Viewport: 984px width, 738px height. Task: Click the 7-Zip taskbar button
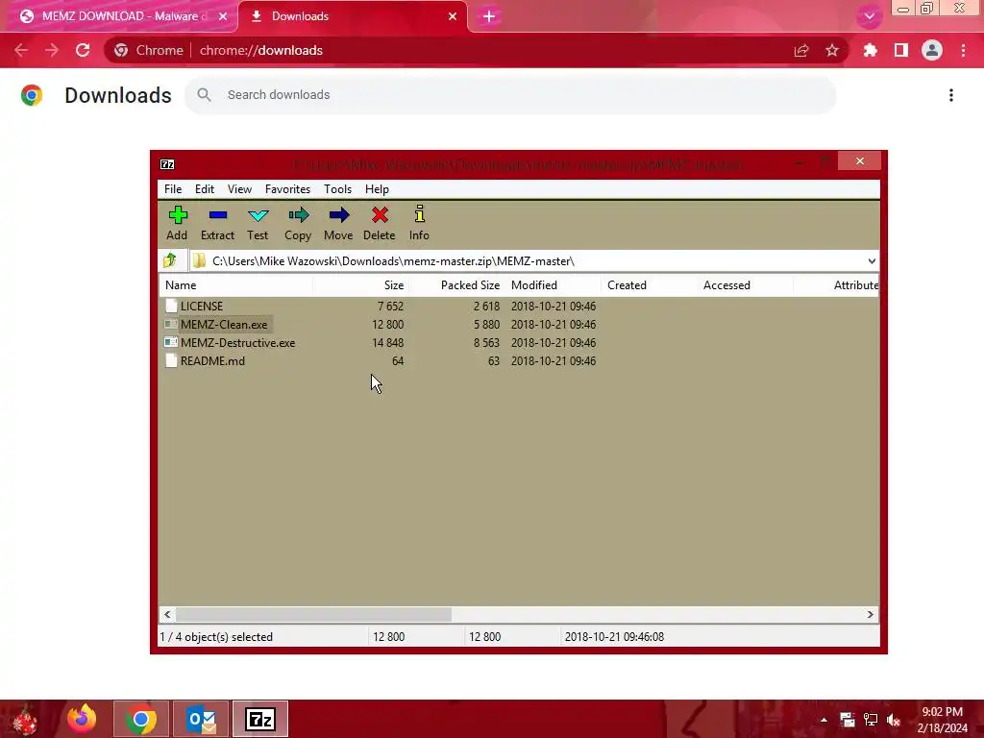pyautogui.click(x=260, y=719)
